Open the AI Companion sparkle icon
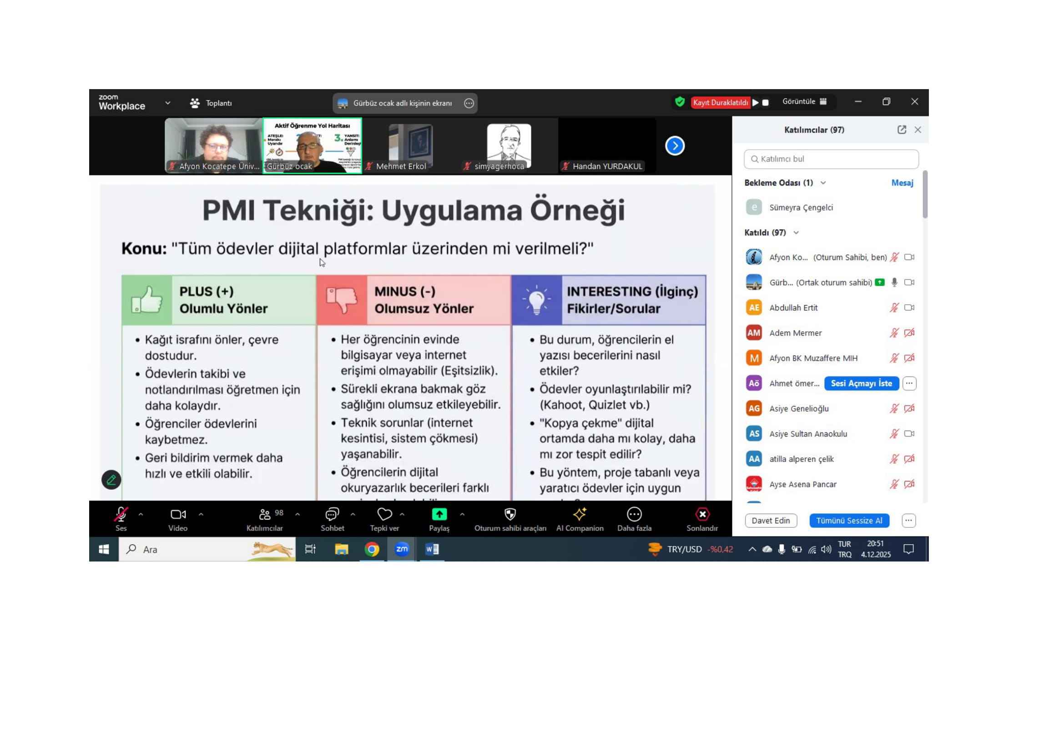This screenshot has height=752, width=1064. [579, 514]
